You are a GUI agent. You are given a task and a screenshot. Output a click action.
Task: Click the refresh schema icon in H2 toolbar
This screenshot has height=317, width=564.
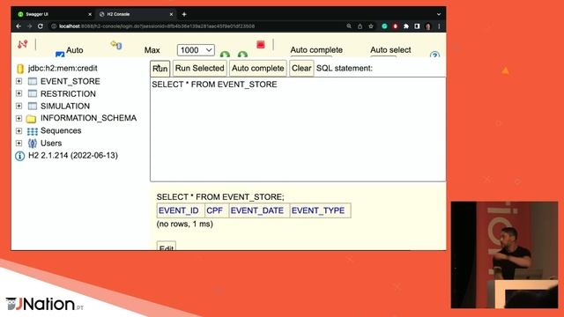pos(116,45)
